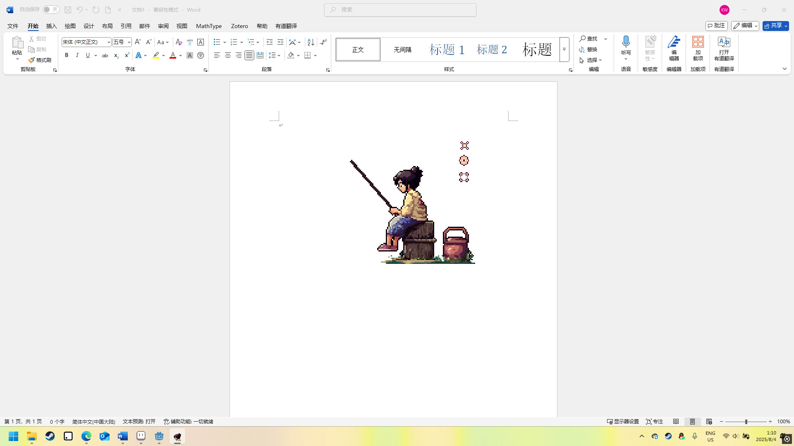Image resolution: width=794 pixels, height=446 pixels.
Task: Apply subscript formatting
Action: (116, 55)
